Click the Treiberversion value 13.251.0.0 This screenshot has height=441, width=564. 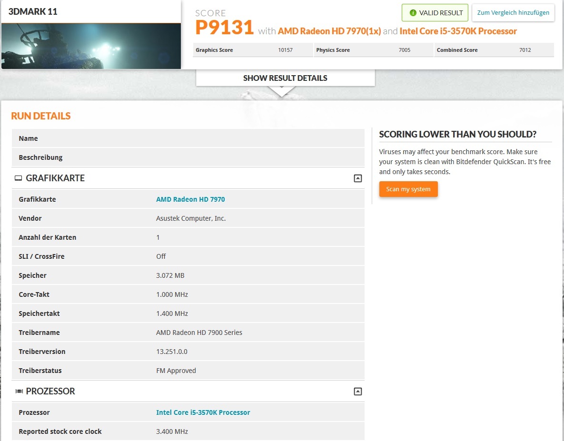[x=171, y=352]
